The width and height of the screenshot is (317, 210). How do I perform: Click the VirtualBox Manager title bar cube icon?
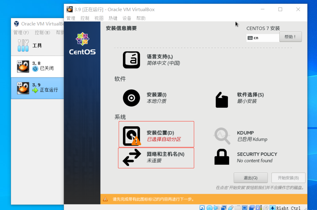[x=16, y=24]
